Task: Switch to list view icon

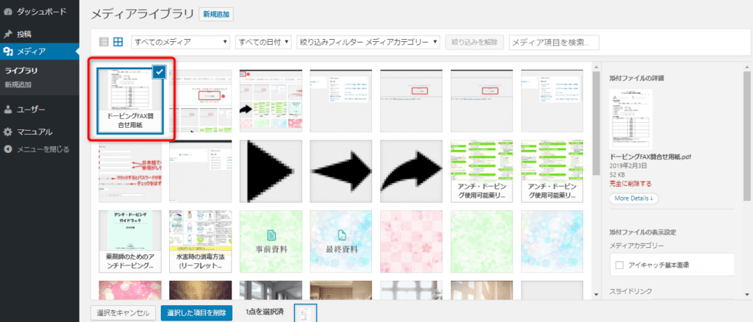Action: pyautogui.click(x=104, y=42)
